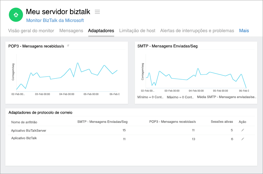This screenshot has width=263, height=174.
Task: Click POP3 - Mensagens recebidas/s column header
Action: click(x=172, y=122)
